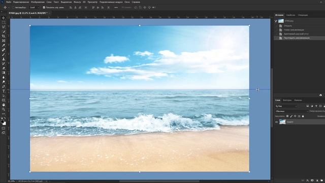Image resolution: width=325 pixels, height=183 pixels.
Task: Click the Change Screen Mode icon
Action: [x=4, y=133]
